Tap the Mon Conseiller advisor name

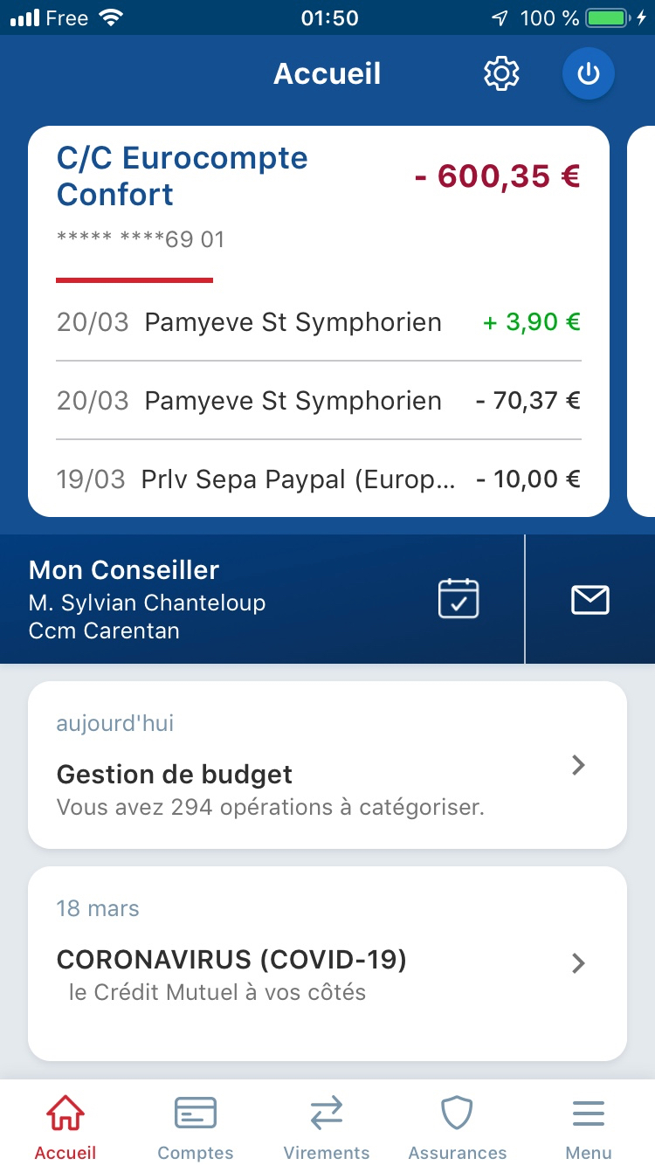147,603
